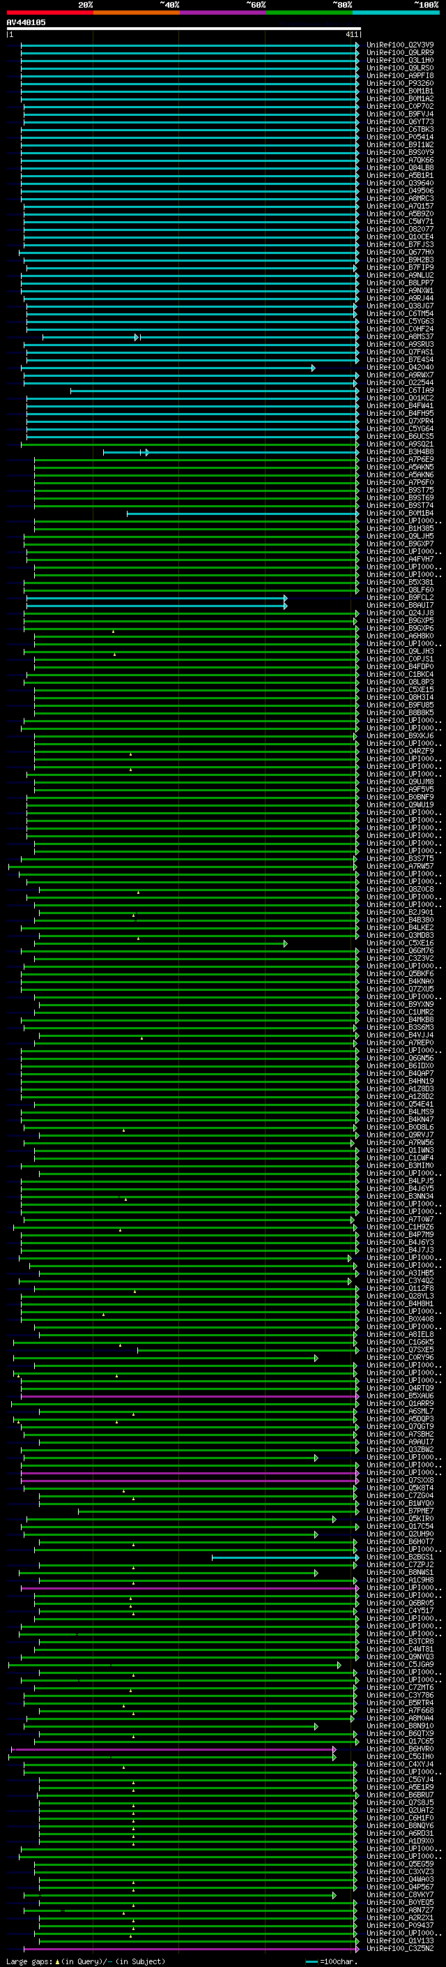Select UniRef100_Q6GM76 label
This screenshot has height=1967, width=446.
400,950
